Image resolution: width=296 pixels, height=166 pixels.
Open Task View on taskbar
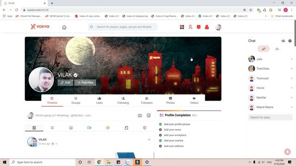[89, 162]
